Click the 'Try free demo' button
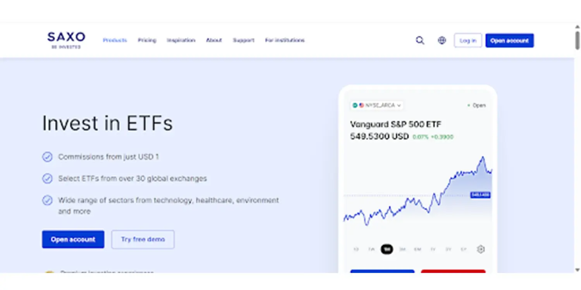This screenshot has height=290, width=581. click(143, 239)
